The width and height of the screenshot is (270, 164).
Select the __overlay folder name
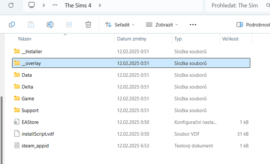pos(31,63)
